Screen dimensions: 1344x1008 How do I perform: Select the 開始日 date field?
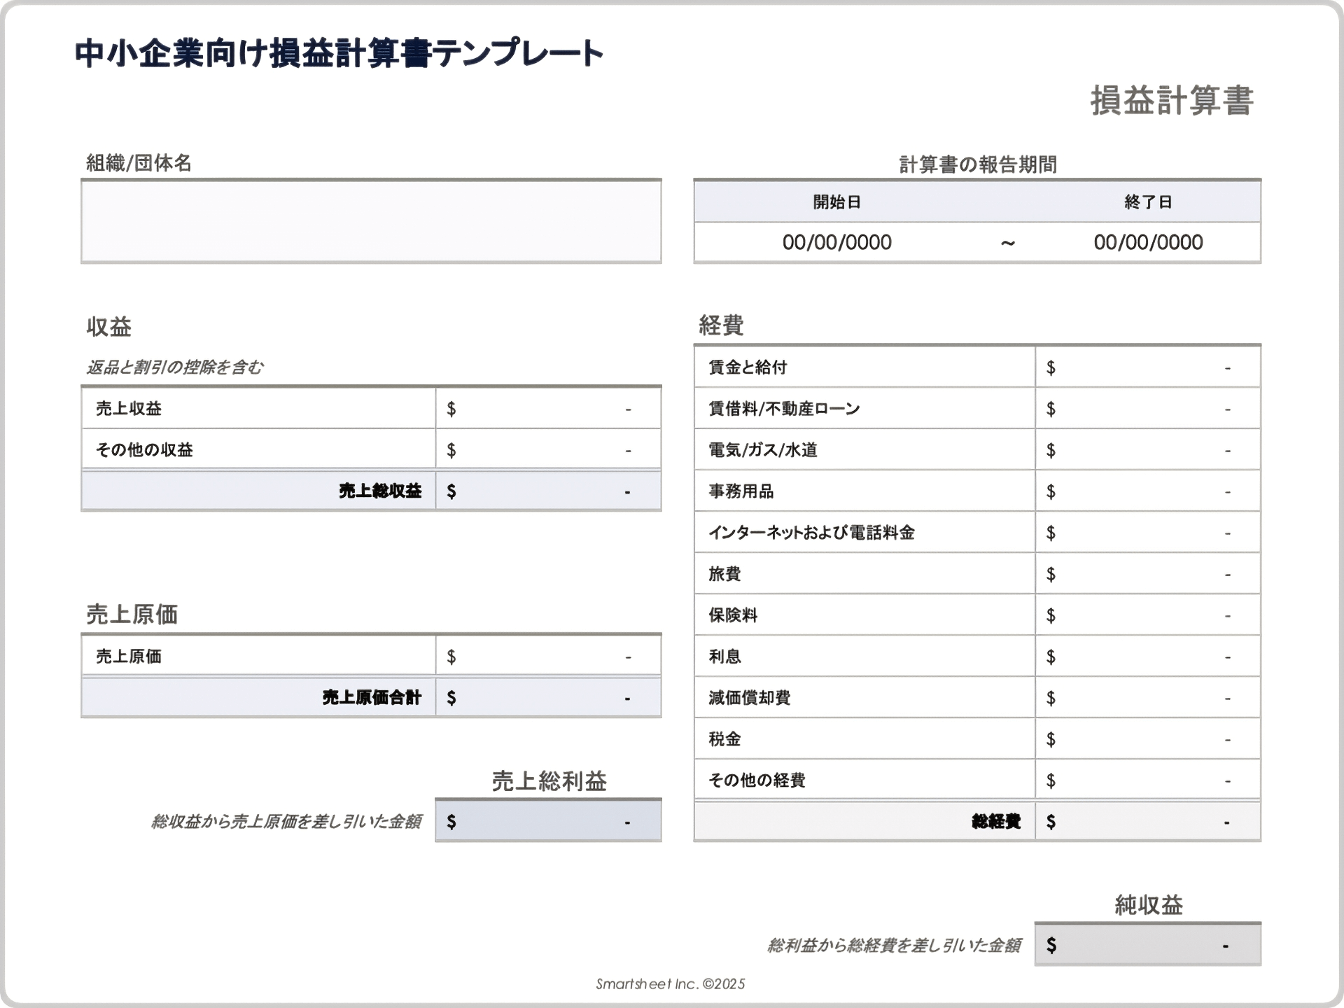836,242
